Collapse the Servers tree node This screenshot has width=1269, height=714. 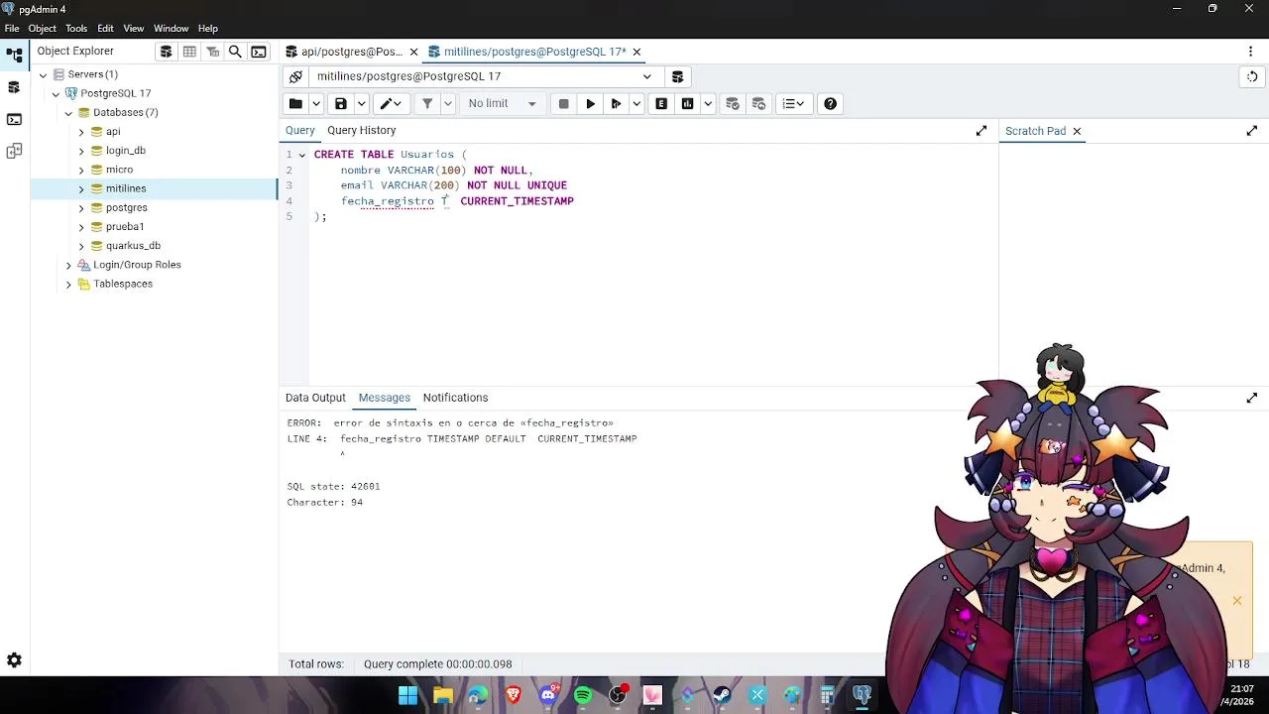pos(43,74)
